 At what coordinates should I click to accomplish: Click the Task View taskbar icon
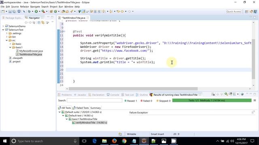click(x=84, y=141)
